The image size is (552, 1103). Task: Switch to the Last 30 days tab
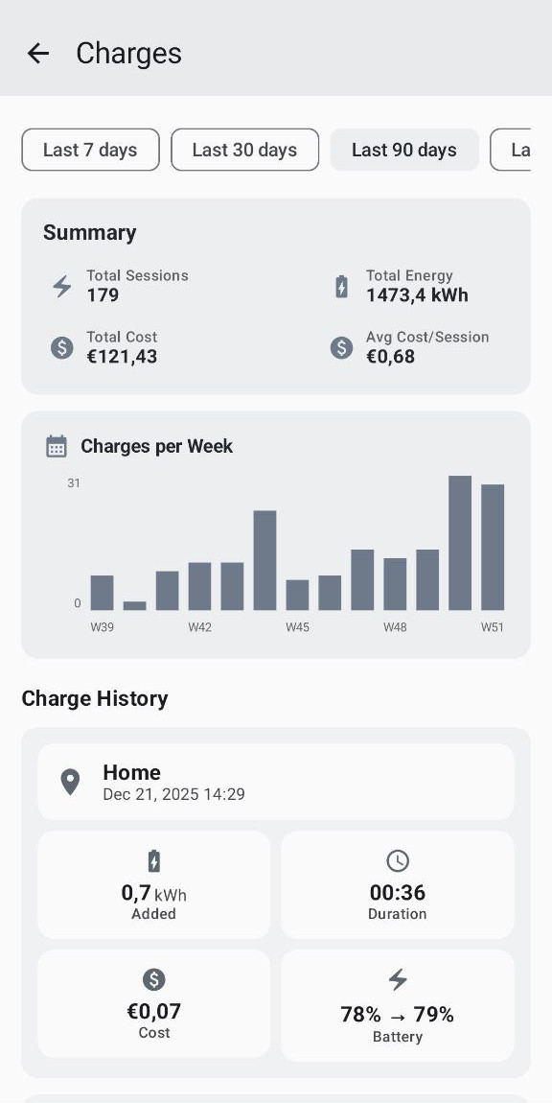[x=244, y=150]
